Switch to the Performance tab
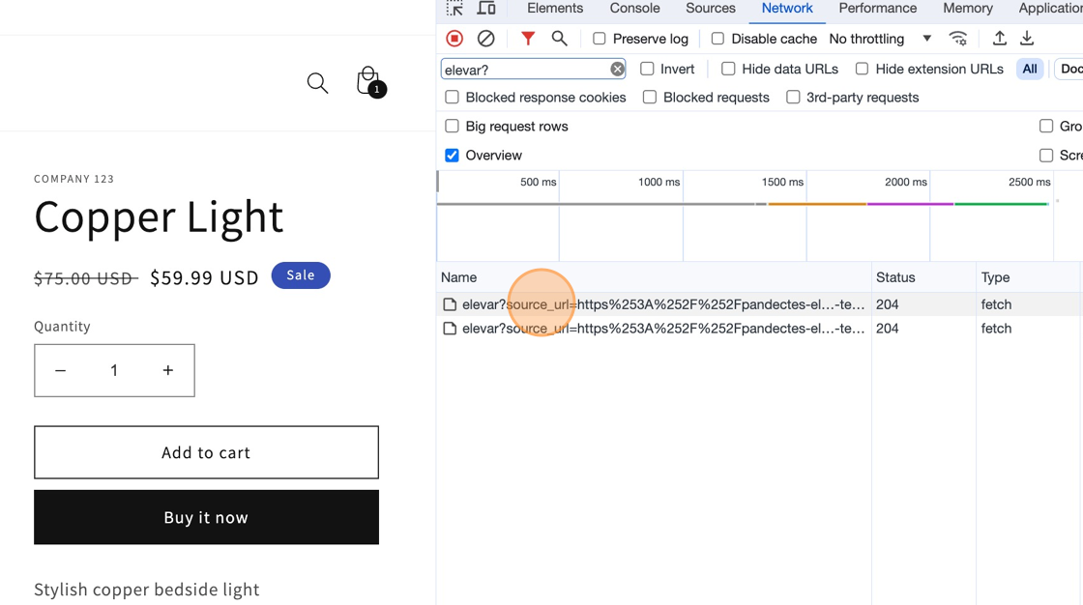The width and height of the screenshot is (1083, 605). 877,9
